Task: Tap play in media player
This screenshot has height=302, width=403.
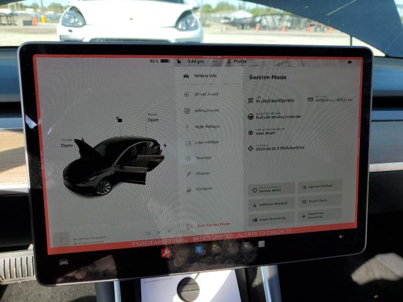Action: [x=159, y=232]
